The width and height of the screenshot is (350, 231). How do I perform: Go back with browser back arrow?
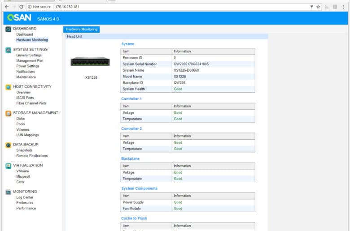click(x=7, y=7)
